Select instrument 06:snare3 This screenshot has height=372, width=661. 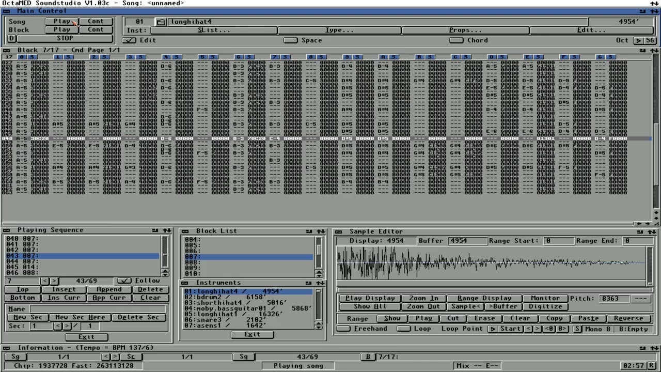(248, 320)
